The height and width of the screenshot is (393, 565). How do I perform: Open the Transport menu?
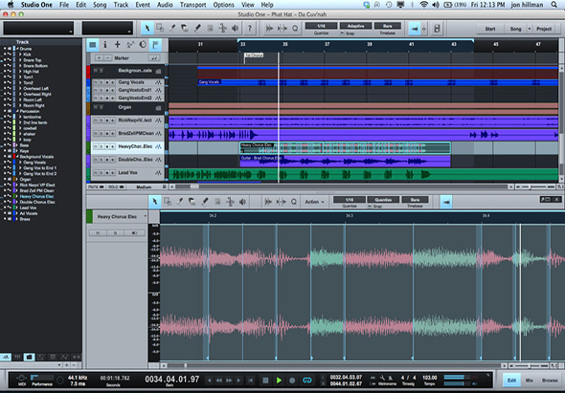pos(192,5)
